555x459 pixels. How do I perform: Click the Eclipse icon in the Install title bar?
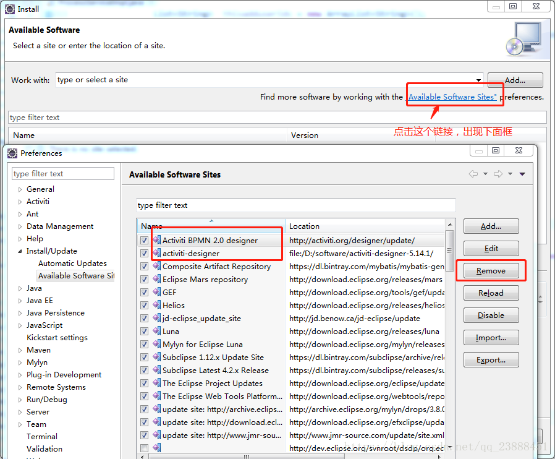(9, 9)
